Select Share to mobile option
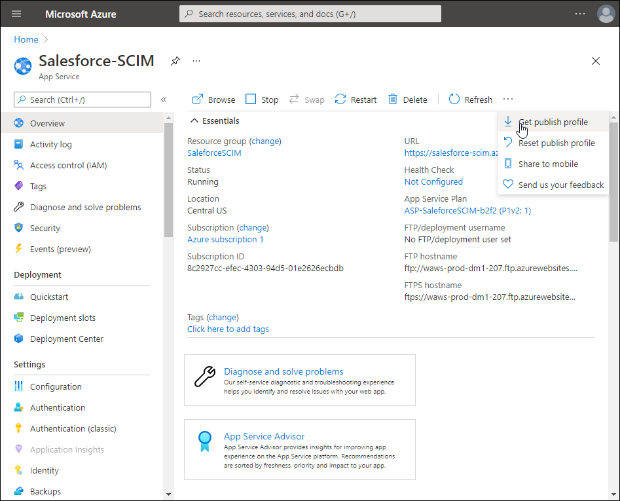Image resolution: width=620 pixels, height=501 pixels. coord(548,164)
